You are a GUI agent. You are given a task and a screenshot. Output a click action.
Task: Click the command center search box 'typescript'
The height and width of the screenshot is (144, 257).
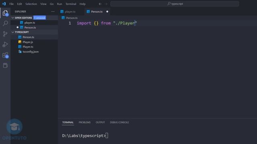(x=175, y=4)
